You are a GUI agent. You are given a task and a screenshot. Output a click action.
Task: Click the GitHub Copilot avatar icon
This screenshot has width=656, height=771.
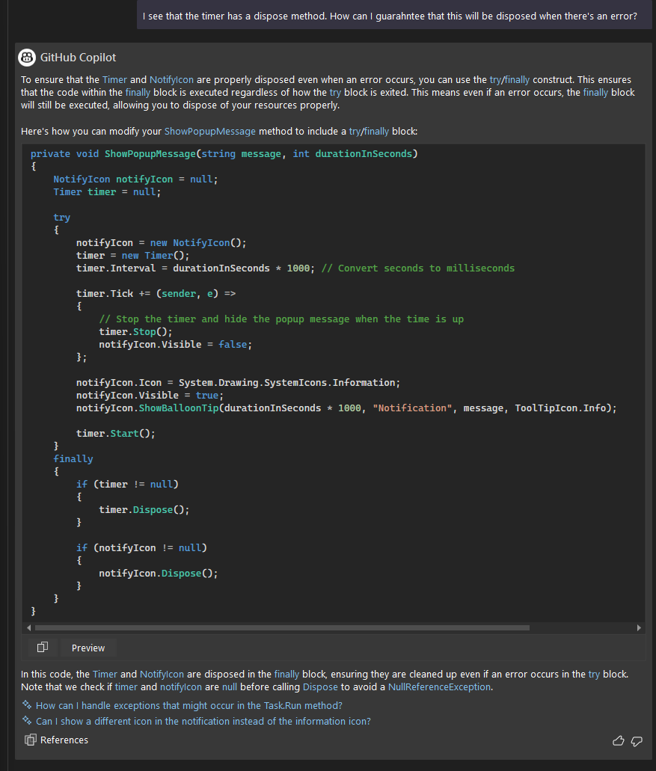click(x=27, y=58)
